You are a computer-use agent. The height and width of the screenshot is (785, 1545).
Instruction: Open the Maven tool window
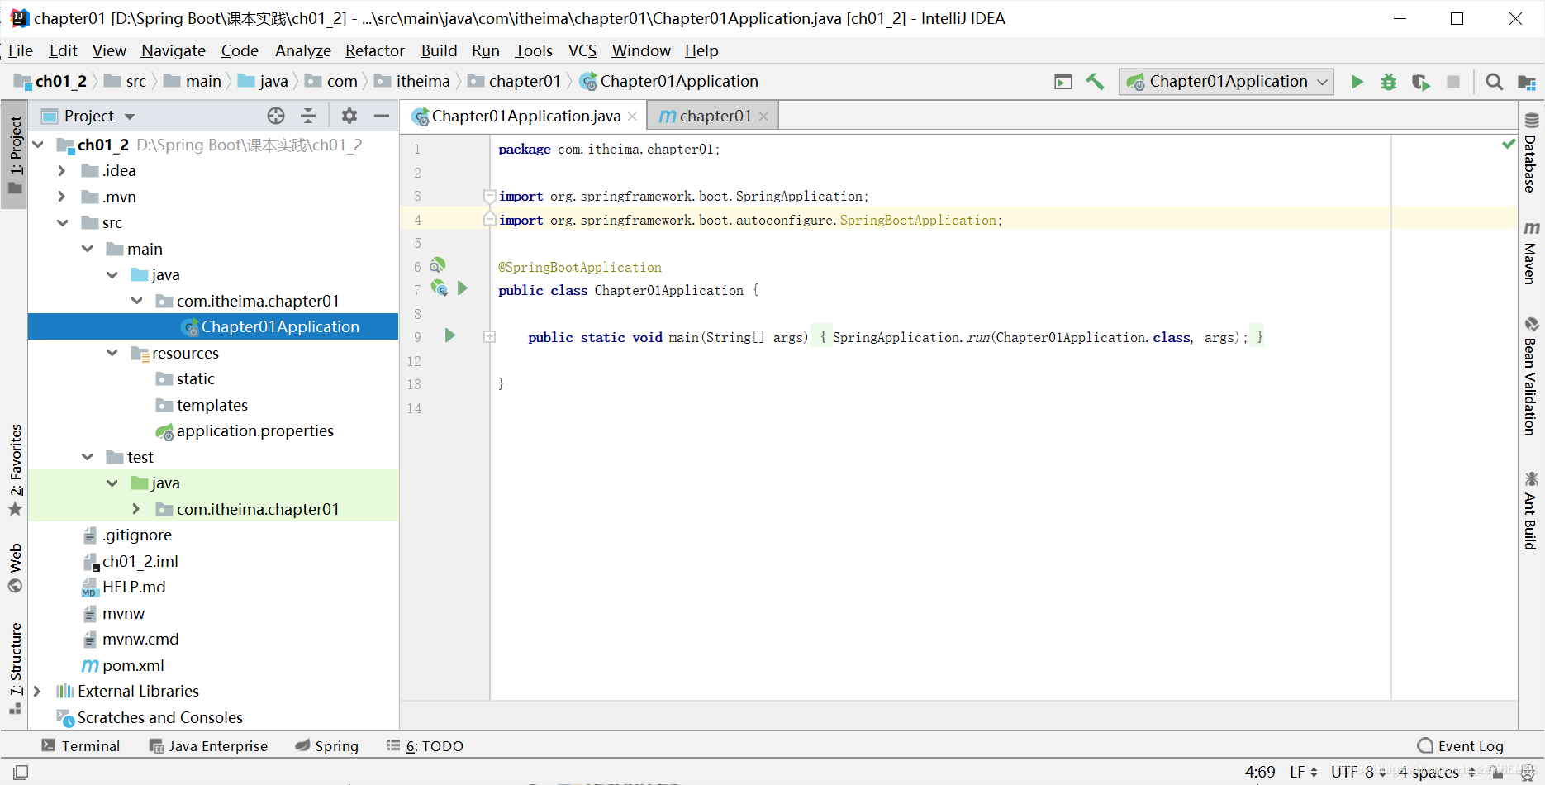click(1531, 253)
